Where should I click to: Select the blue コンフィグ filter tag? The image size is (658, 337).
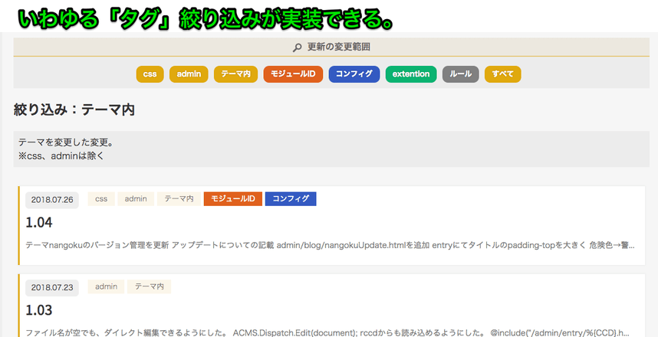point(354,74)
